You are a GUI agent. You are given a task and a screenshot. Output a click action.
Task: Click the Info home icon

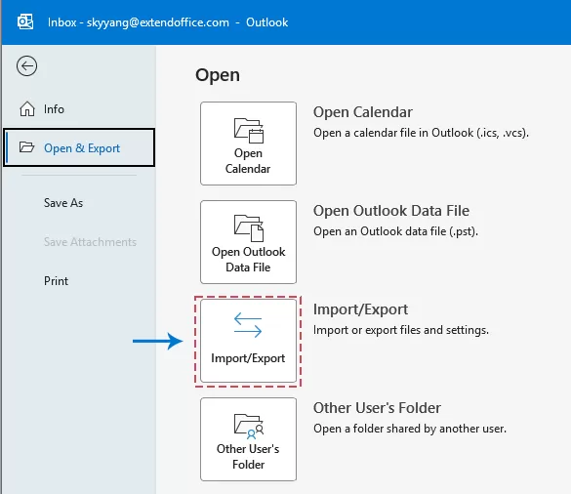coord(27,109)
